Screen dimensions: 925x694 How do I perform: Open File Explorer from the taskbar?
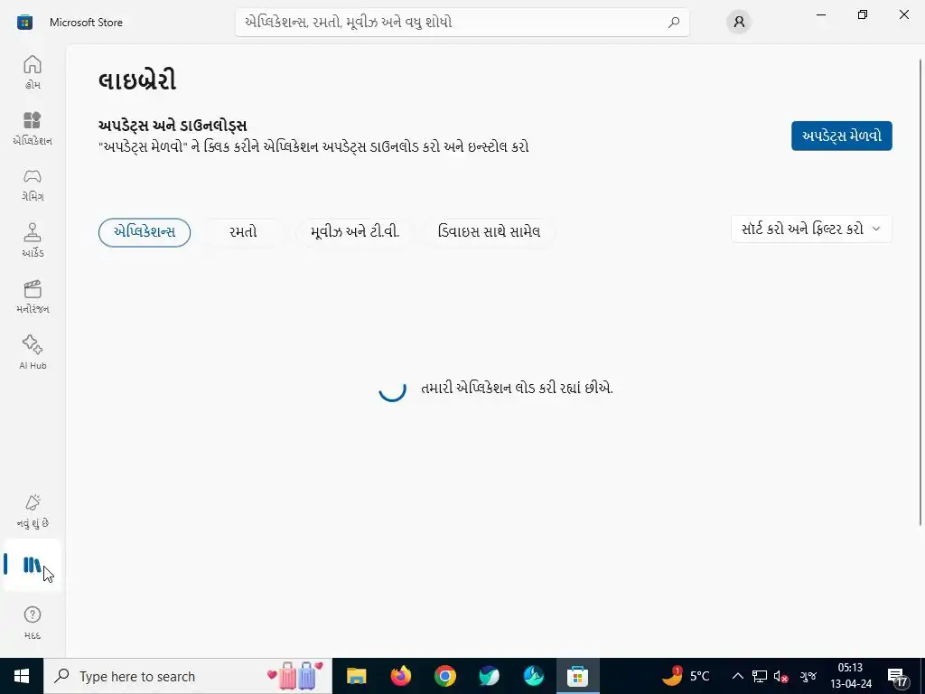coord(356,676)
